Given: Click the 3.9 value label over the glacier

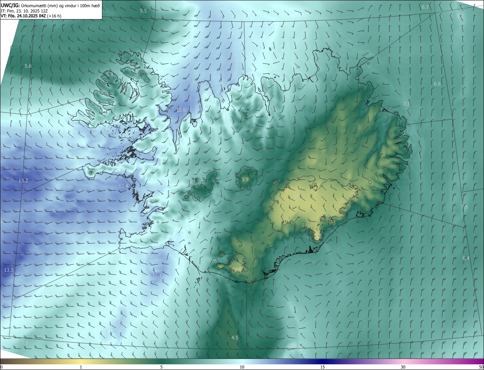Looking at the screenshot, I should (245, 179).
